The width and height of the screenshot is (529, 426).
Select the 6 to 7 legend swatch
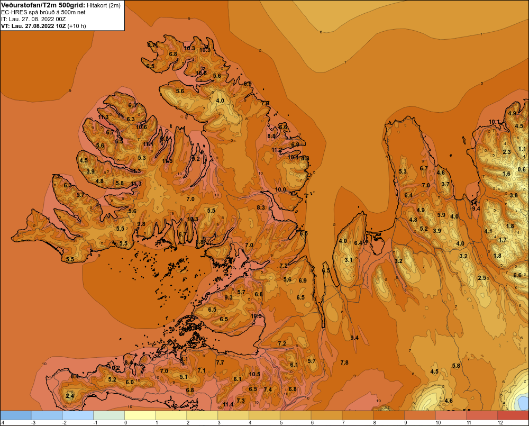pyautogui.click(x=326, y=415)
